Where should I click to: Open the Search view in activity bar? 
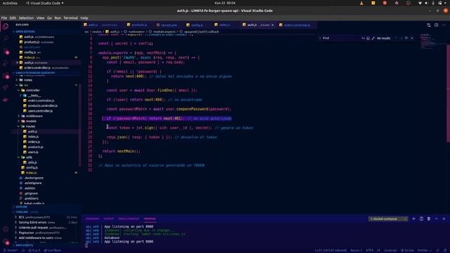point(6,39)
